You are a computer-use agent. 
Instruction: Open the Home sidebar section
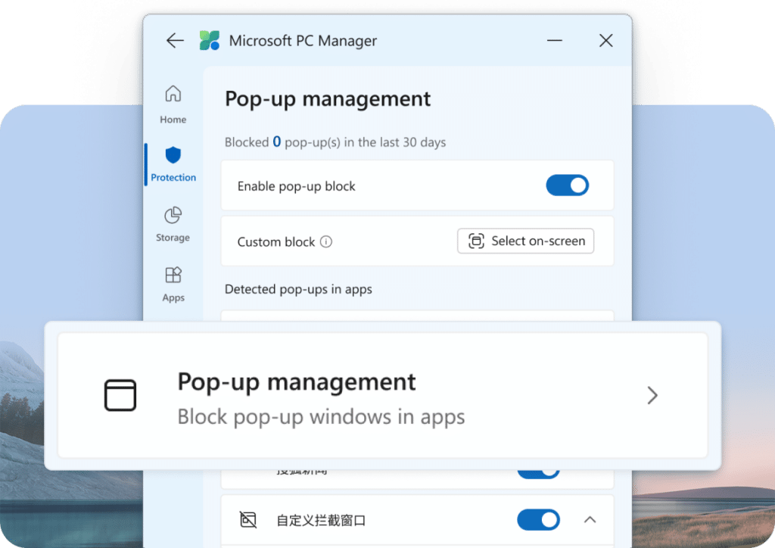coord(173,104)
